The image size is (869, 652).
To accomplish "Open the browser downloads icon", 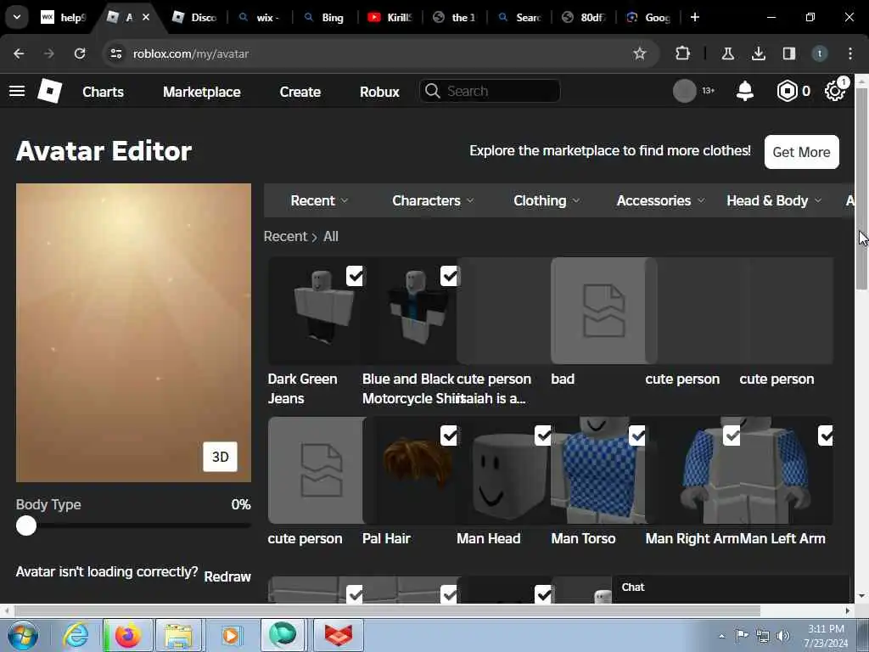I will pos(758,53).
